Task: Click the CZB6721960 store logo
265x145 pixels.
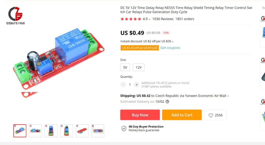Action: point(15,15)
